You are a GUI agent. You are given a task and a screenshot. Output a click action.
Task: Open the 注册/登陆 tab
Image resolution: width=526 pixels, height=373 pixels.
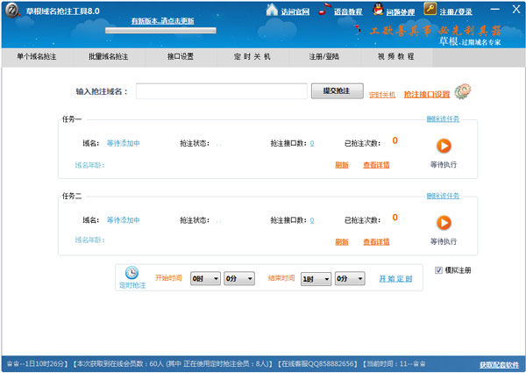[324, 57]
